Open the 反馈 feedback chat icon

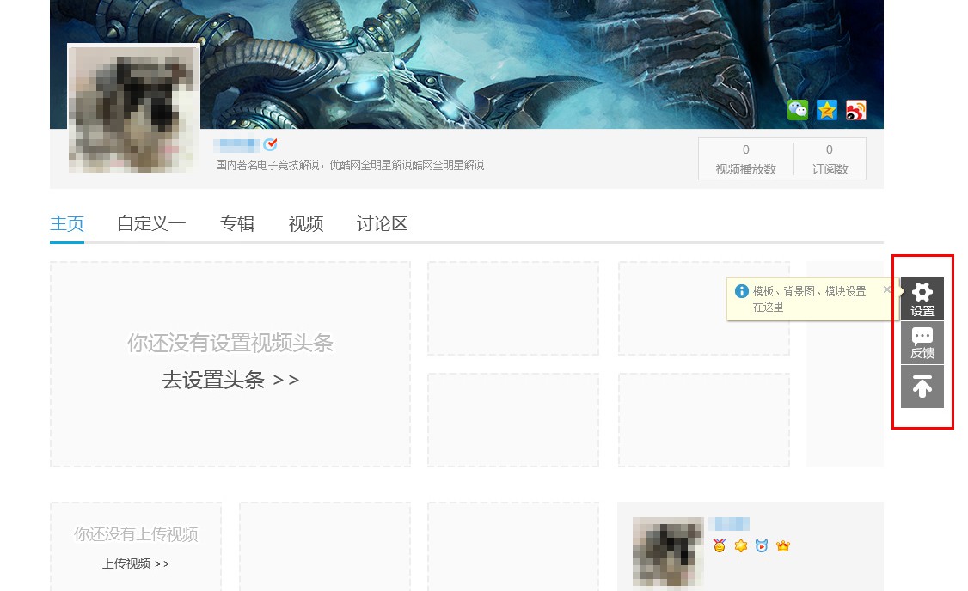[x=922, y=343]
